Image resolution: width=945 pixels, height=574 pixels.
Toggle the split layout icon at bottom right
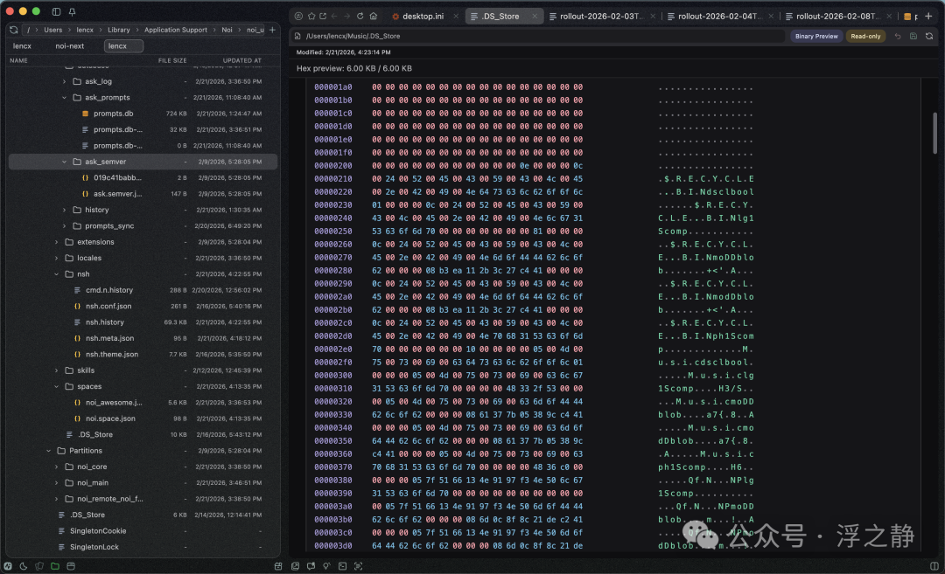coord(934,565)
